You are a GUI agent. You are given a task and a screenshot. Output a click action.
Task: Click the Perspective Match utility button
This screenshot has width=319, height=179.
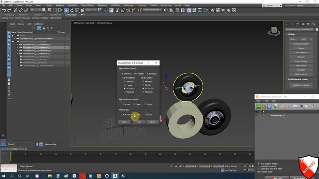[301, 44]
